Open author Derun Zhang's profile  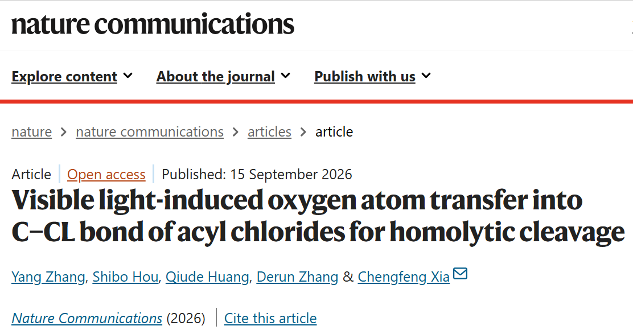(297, 277)
